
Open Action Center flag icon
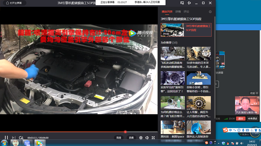pos(232,143)
